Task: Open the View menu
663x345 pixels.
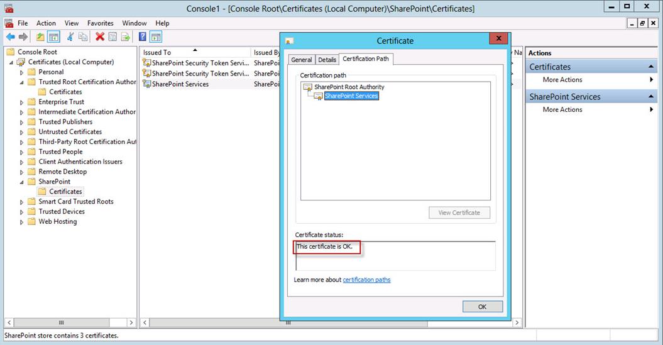Action: [x=72, y=23]
